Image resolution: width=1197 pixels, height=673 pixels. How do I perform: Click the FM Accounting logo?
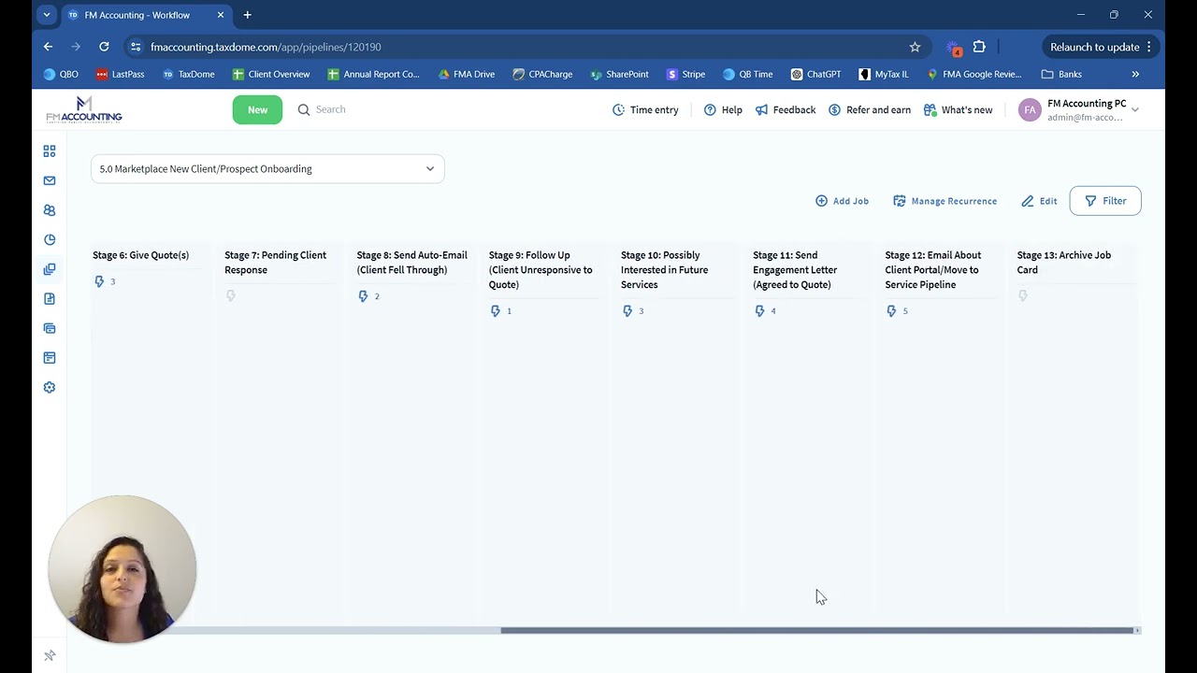coord(84,109)
